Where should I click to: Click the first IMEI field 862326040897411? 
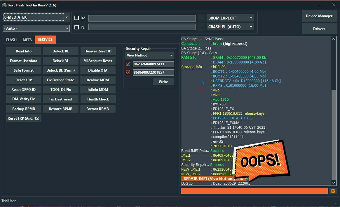pos(153,64)
